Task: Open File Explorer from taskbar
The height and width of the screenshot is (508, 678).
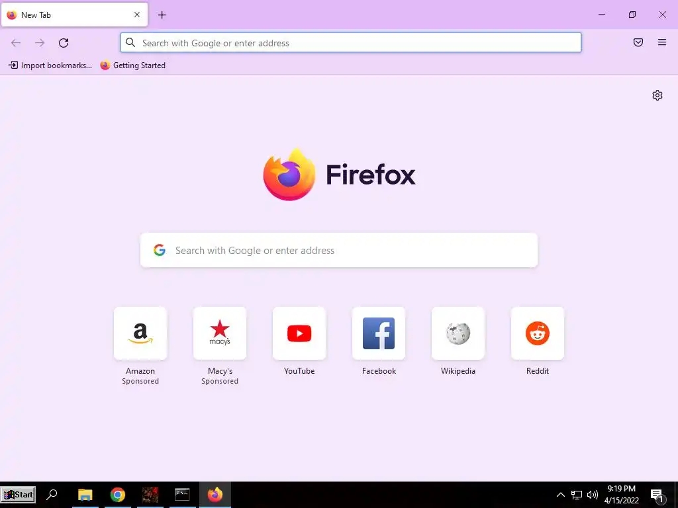Action: 85,495
